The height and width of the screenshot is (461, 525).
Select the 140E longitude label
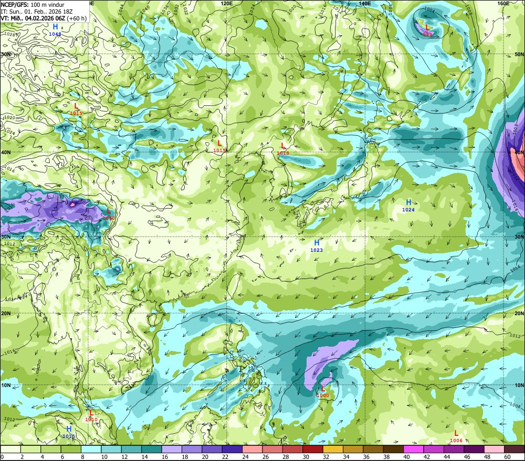365,3
